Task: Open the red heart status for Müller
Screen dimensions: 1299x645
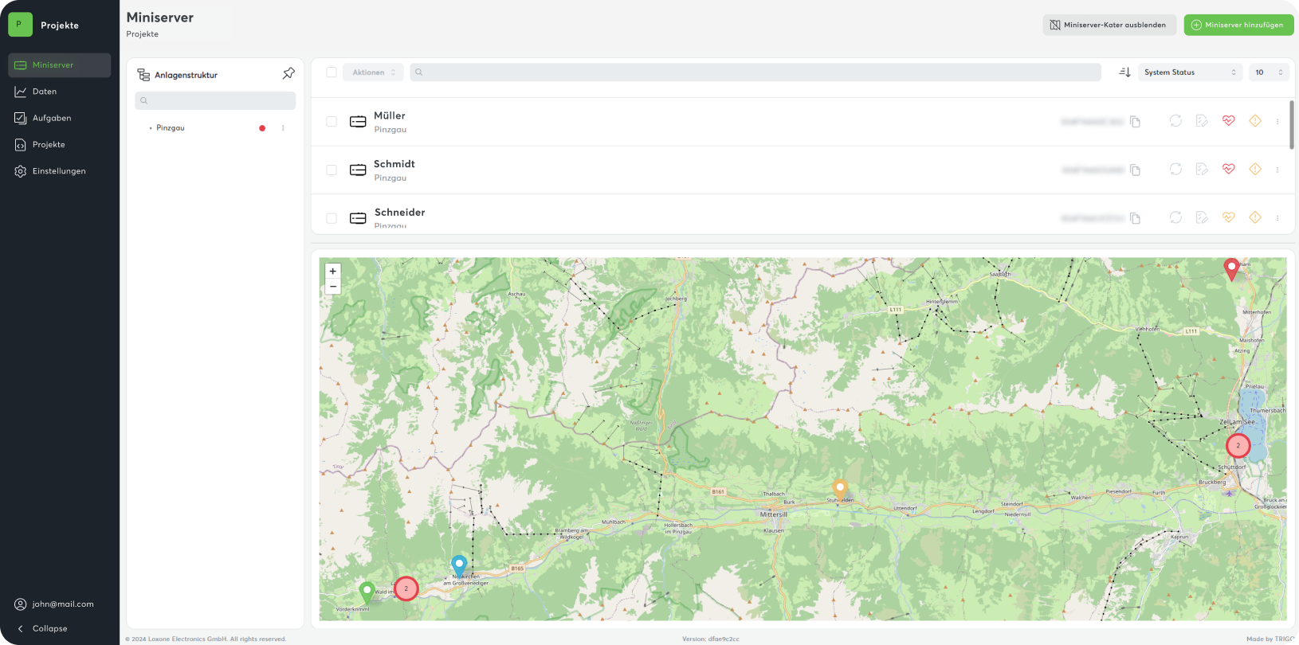Action: 1228,121
